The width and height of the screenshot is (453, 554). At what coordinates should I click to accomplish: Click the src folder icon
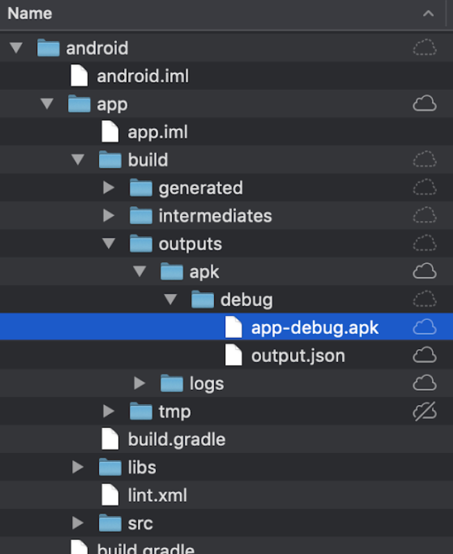110,523
